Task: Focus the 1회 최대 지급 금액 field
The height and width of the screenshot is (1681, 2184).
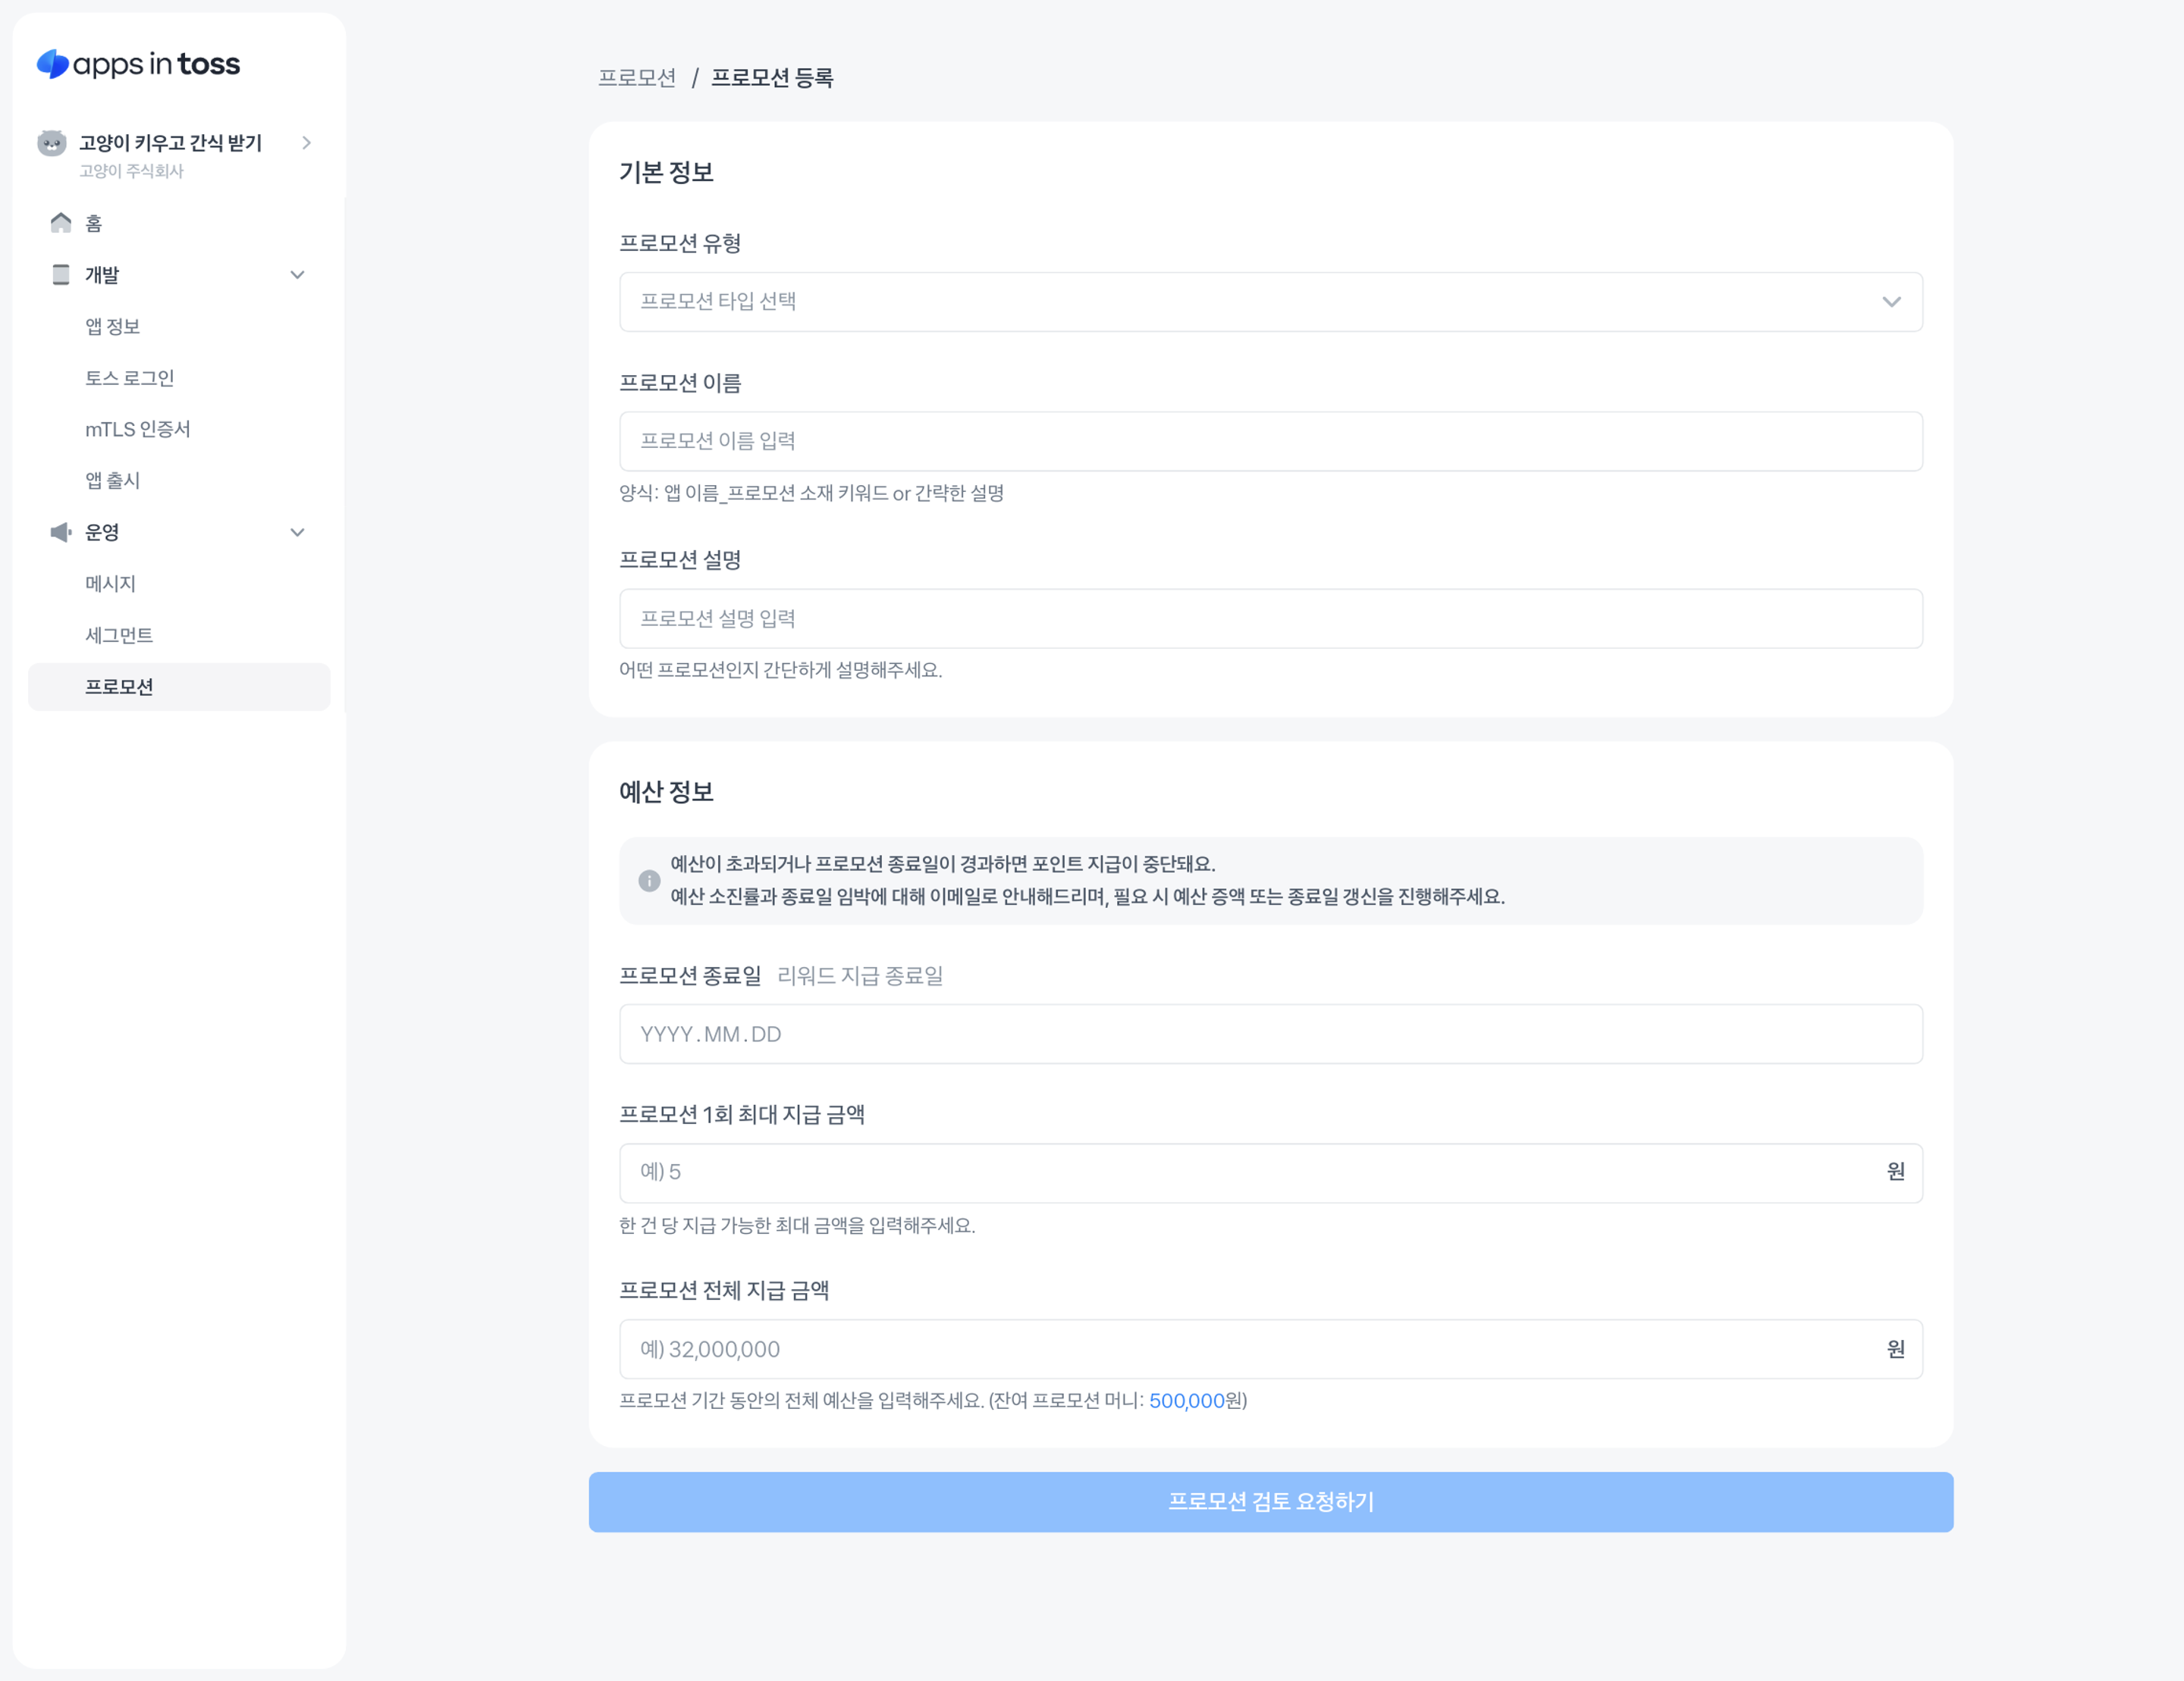Action: 1270,1172
